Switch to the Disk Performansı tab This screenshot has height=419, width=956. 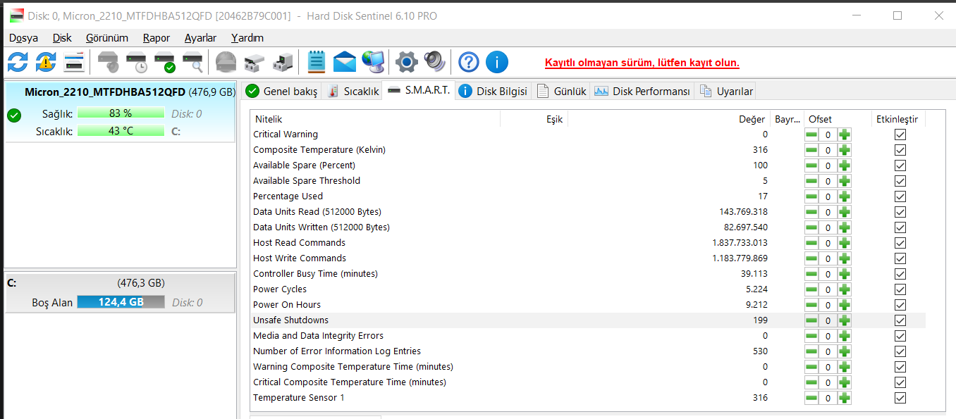point(642,92)
